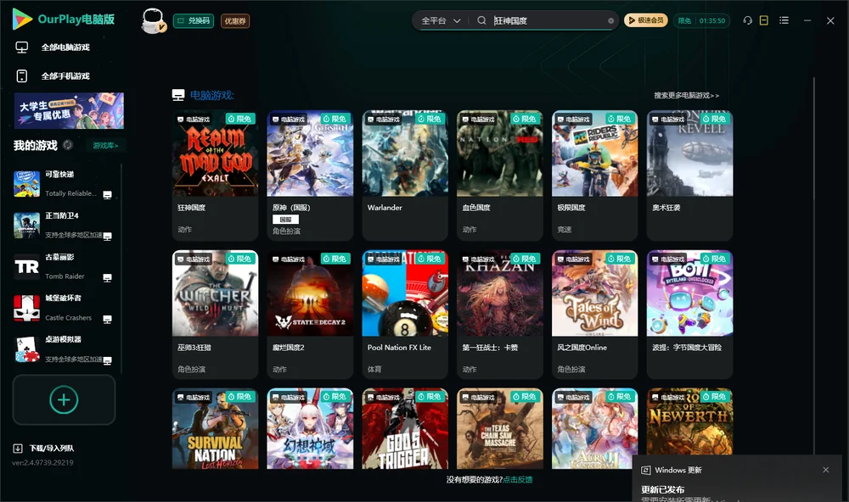The height and width of the screenshot is (502, 849).
Task: Click the search magnifier icon
Action: pyautogui.click(x=481, y=20)
